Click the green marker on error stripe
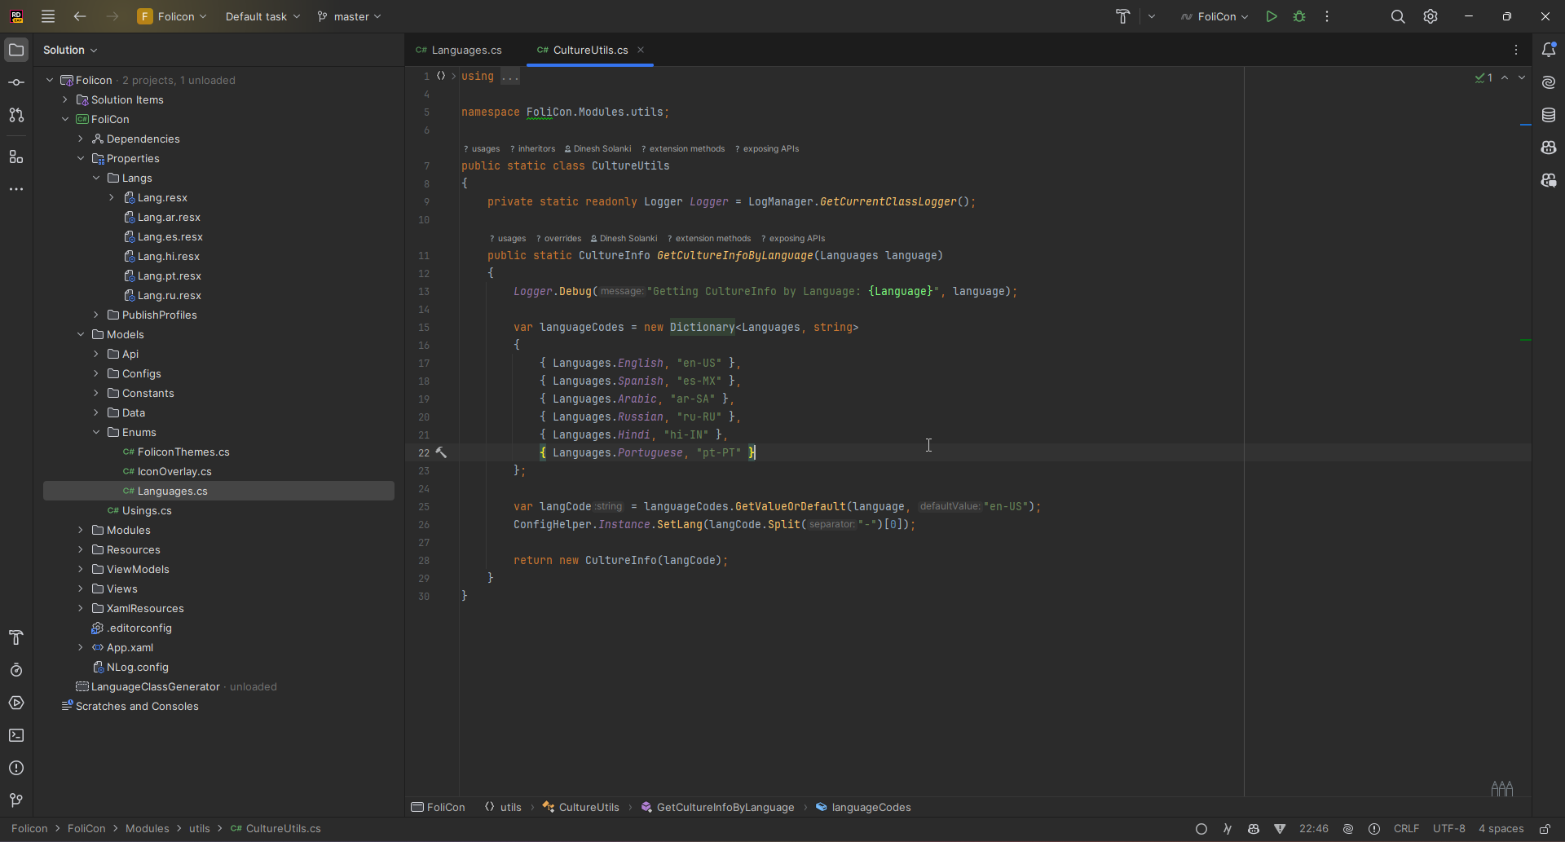This screenshot has height=842, width=1565. click(x=1526, y=340)
